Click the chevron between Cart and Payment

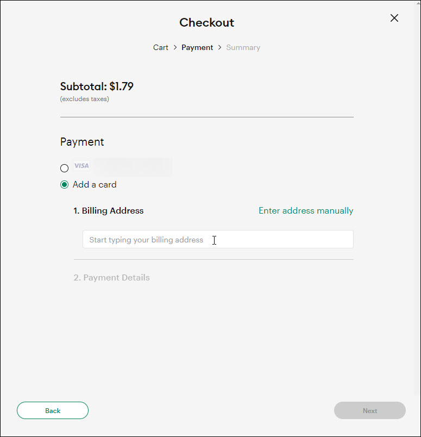click(174, 47)
